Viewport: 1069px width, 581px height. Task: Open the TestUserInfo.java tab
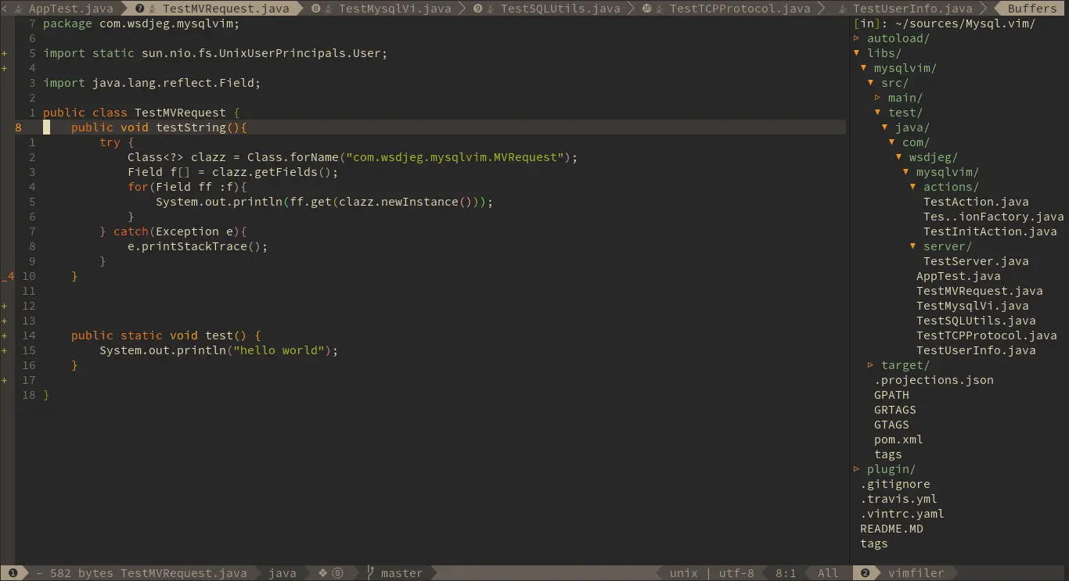(905, 9)
